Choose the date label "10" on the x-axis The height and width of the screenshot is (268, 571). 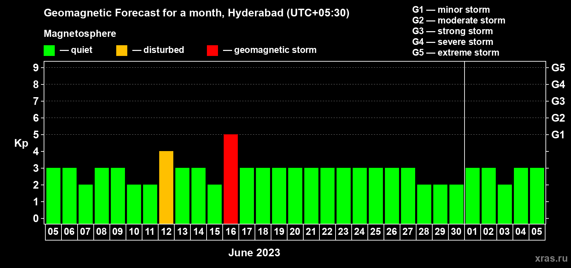tap(134, 231)
